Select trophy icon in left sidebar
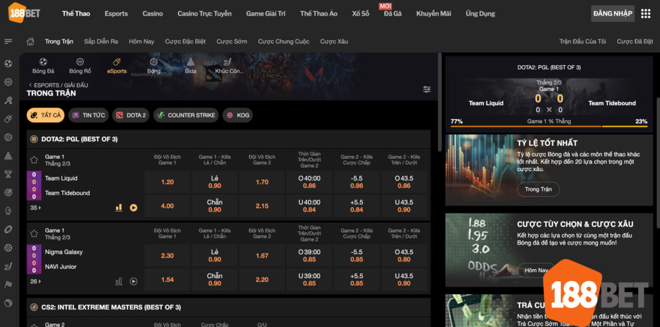This screenshot has width=660, height=327. [8, 174]
